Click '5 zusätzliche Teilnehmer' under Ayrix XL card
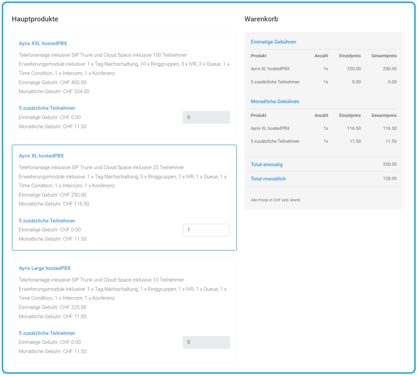This screenshot has height=376, width=418. 47,221
